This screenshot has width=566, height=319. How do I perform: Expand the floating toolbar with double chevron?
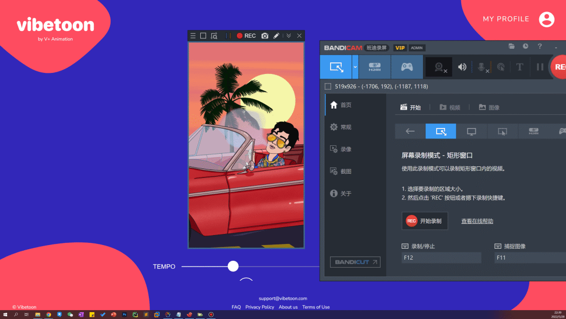tap(289, 36)
